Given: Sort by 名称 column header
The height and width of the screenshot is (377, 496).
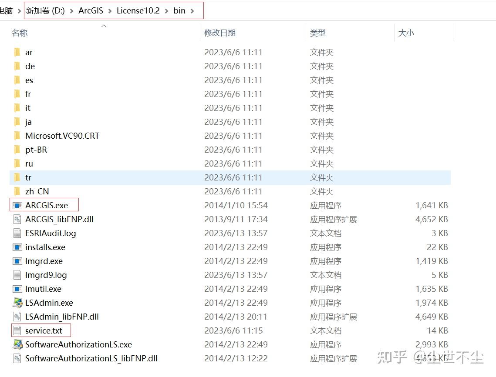Looking at the screenshot, I should (x=20, y=33).
